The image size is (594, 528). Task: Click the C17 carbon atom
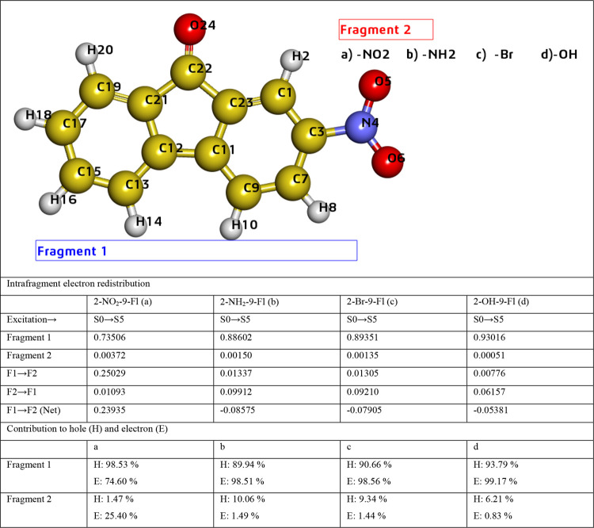pyautogui.click(x=63, y=128)
